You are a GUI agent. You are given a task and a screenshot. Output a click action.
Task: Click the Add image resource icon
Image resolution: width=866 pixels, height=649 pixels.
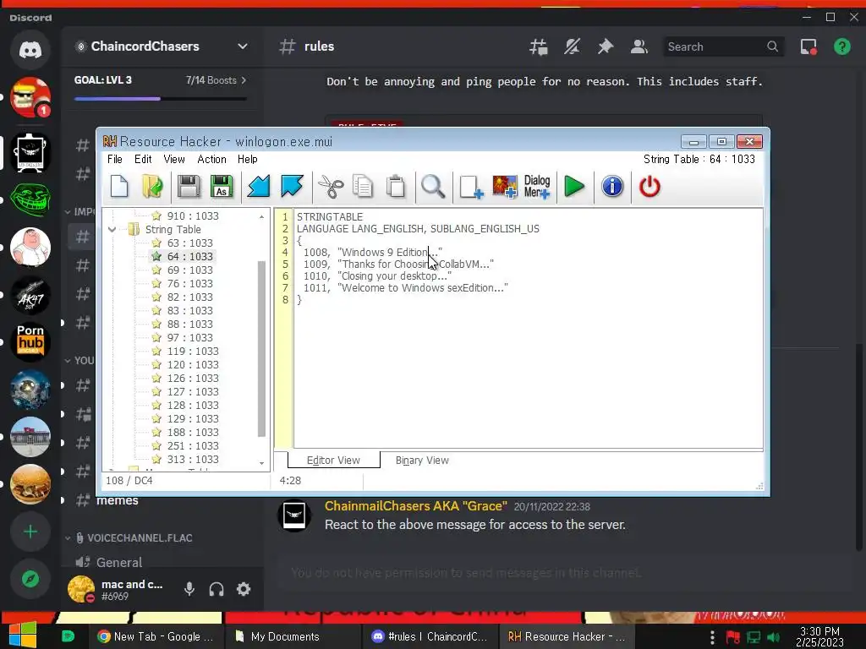[504, 187]
